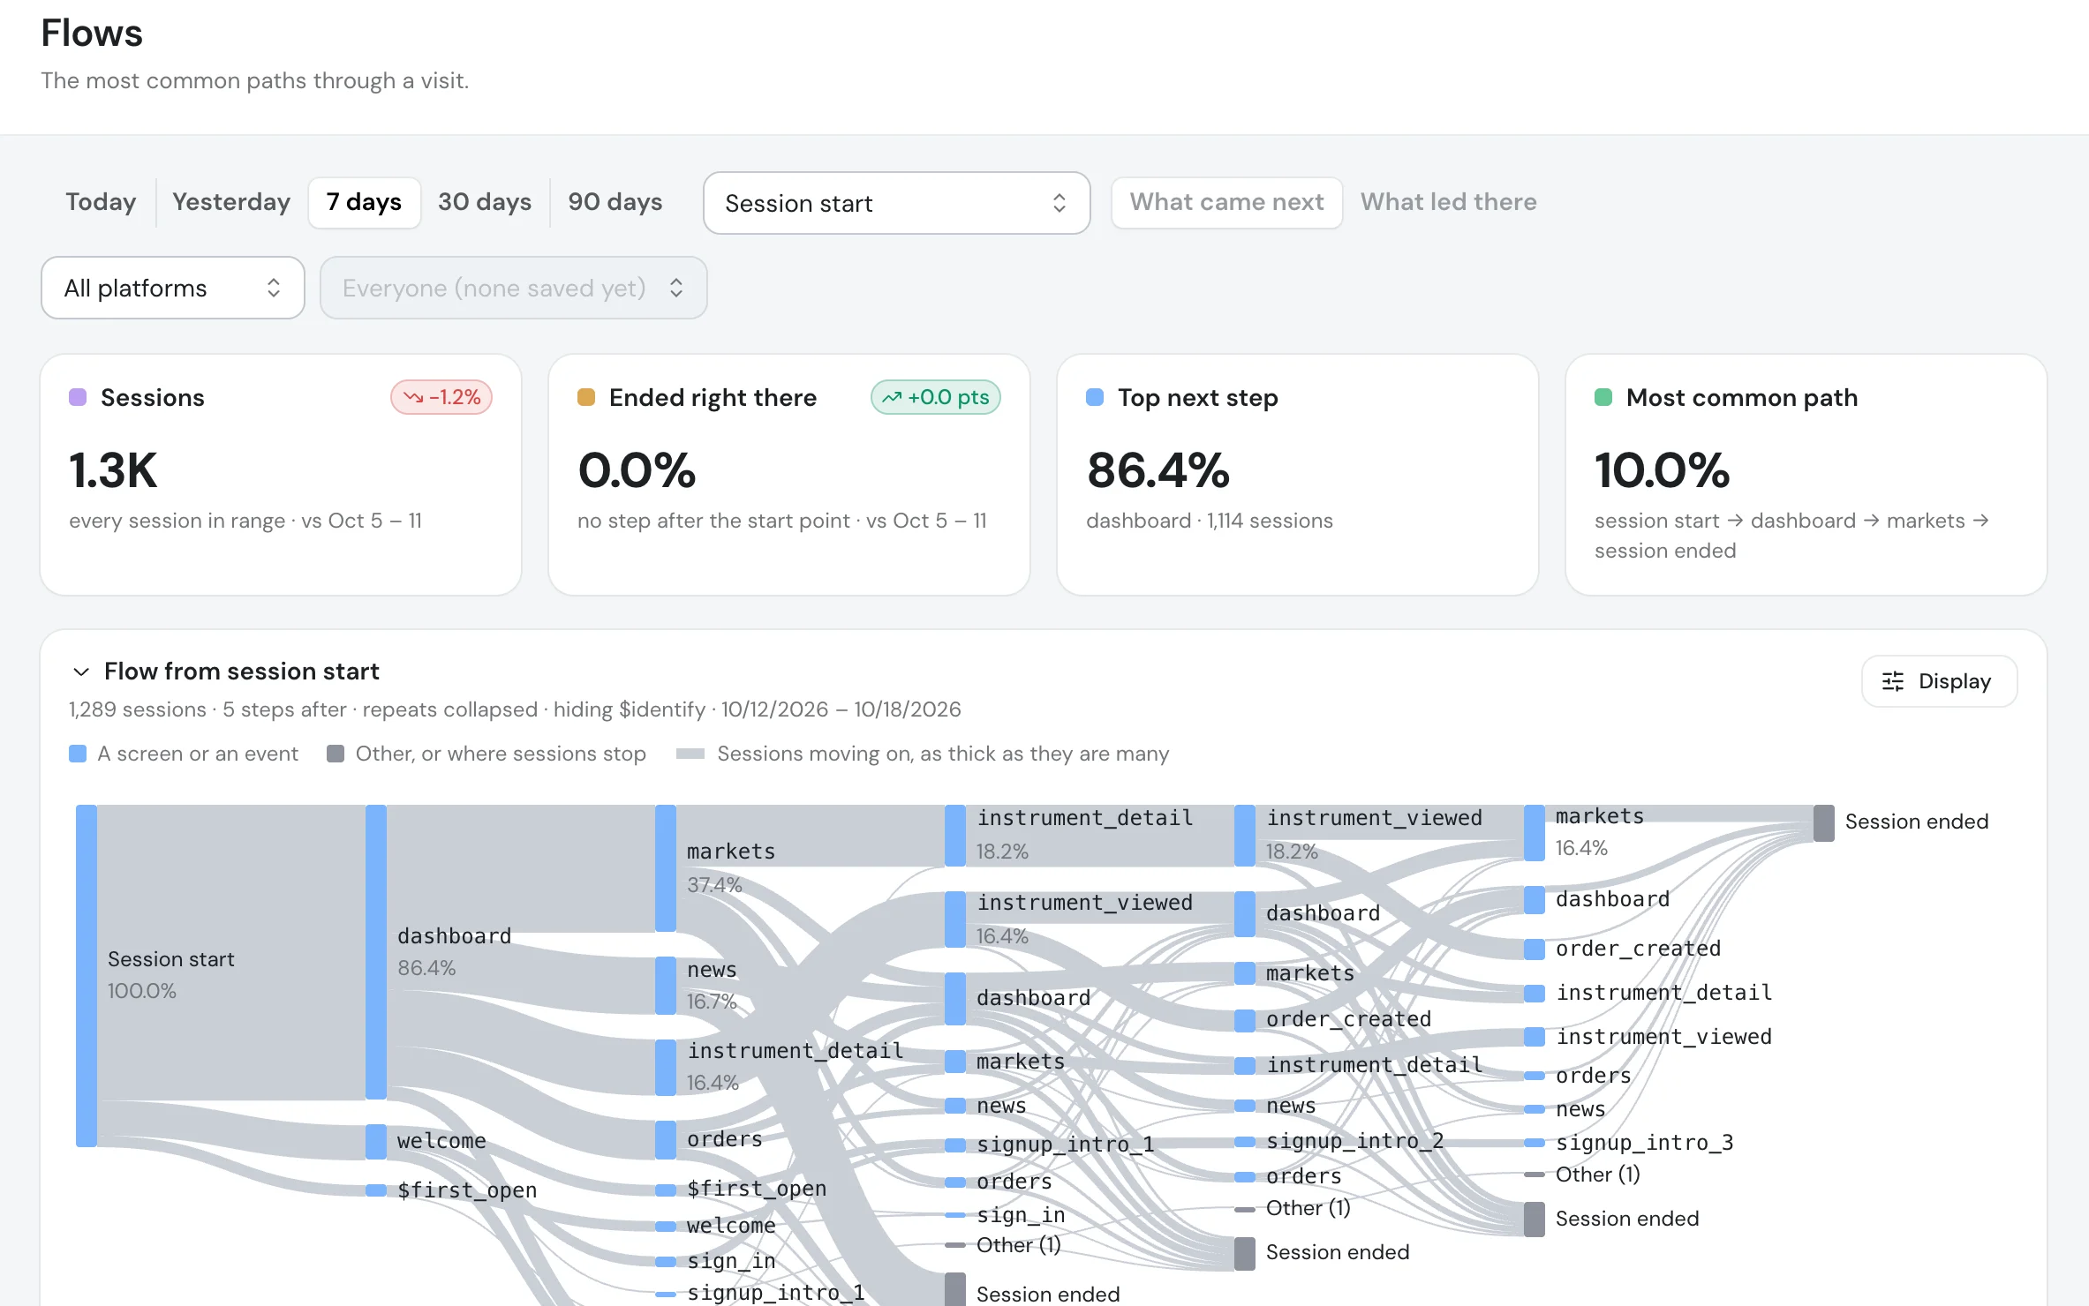
Task: Click the top-right Session ended node
Action: click(x=1824, y=823)
